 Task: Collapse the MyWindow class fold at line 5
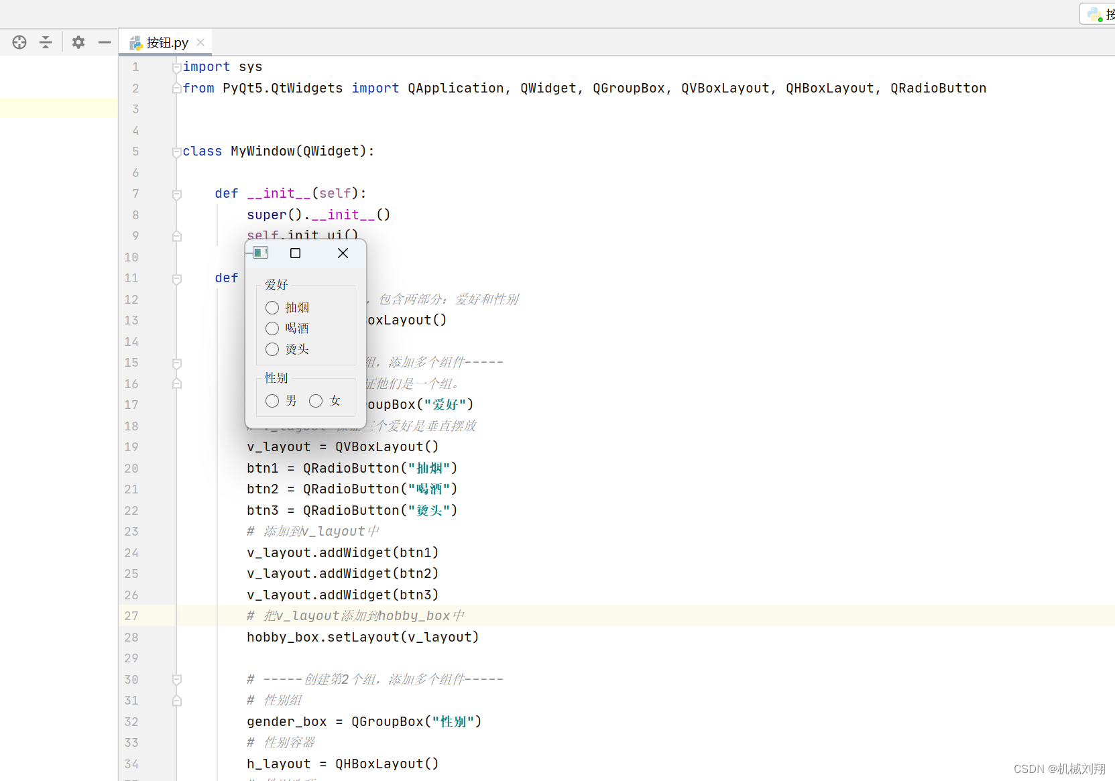(x=176, y=151)
